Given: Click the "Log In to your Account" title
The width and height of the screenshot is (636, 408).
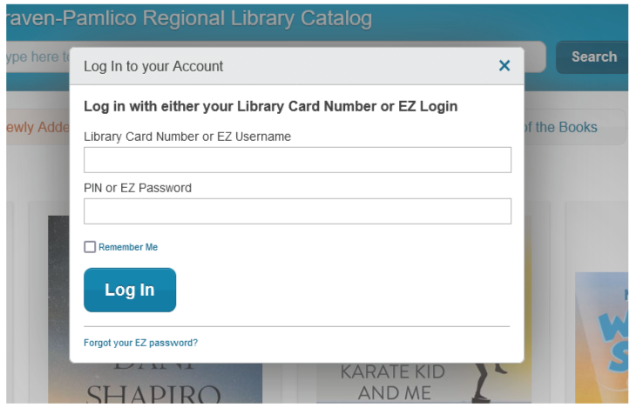Looking at the screenshot, I should click(153, 66).
